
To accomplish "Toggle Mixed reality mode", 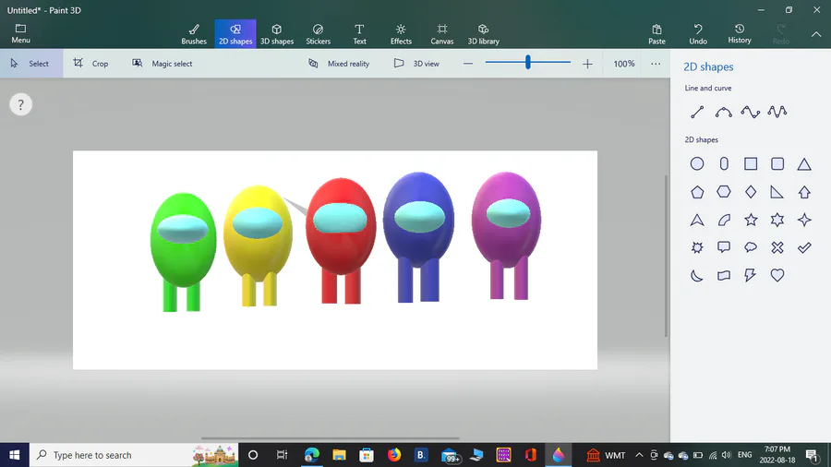I will [339, 64].
